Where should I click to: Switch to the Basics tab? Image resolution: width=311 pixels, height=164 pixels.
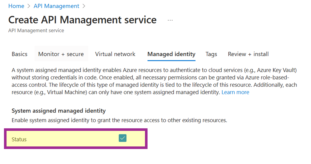20,54
